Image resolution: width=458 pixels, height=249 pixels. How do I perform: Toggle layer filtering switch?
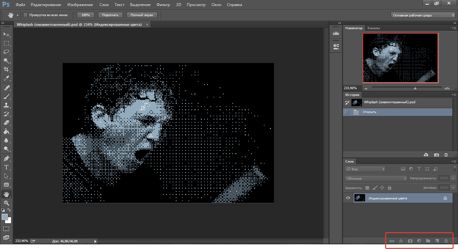pyautogui.click(x=455, y=169)
